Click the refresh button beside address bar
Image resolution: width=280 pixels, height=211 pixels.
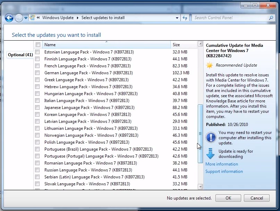[185, 18]
